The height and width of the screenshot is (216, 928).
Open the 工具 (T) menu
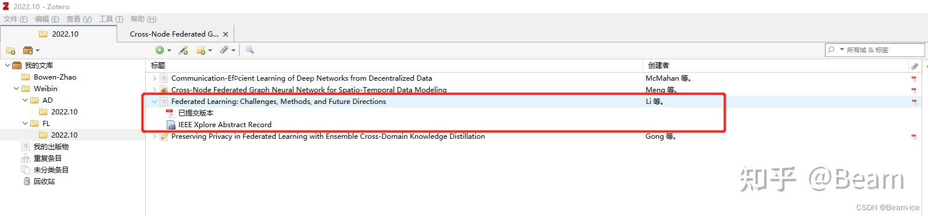111,19
